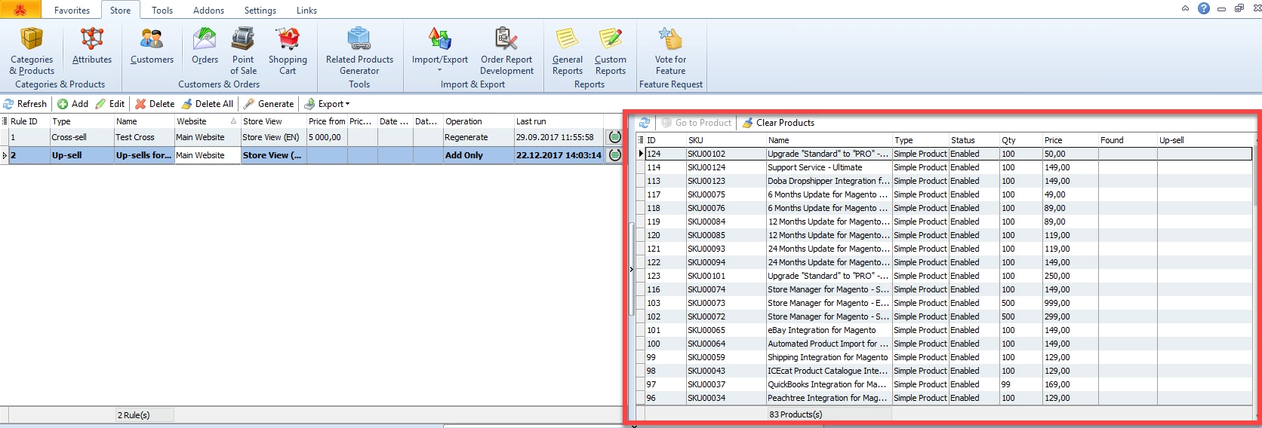The height and width of the screenshot is (428, 1262).
Task: Sort products by the Qty column header
Action: (1021, 140)
